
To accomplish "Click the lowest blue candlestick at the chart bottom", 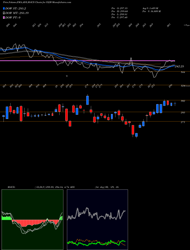I will point(136,135).
